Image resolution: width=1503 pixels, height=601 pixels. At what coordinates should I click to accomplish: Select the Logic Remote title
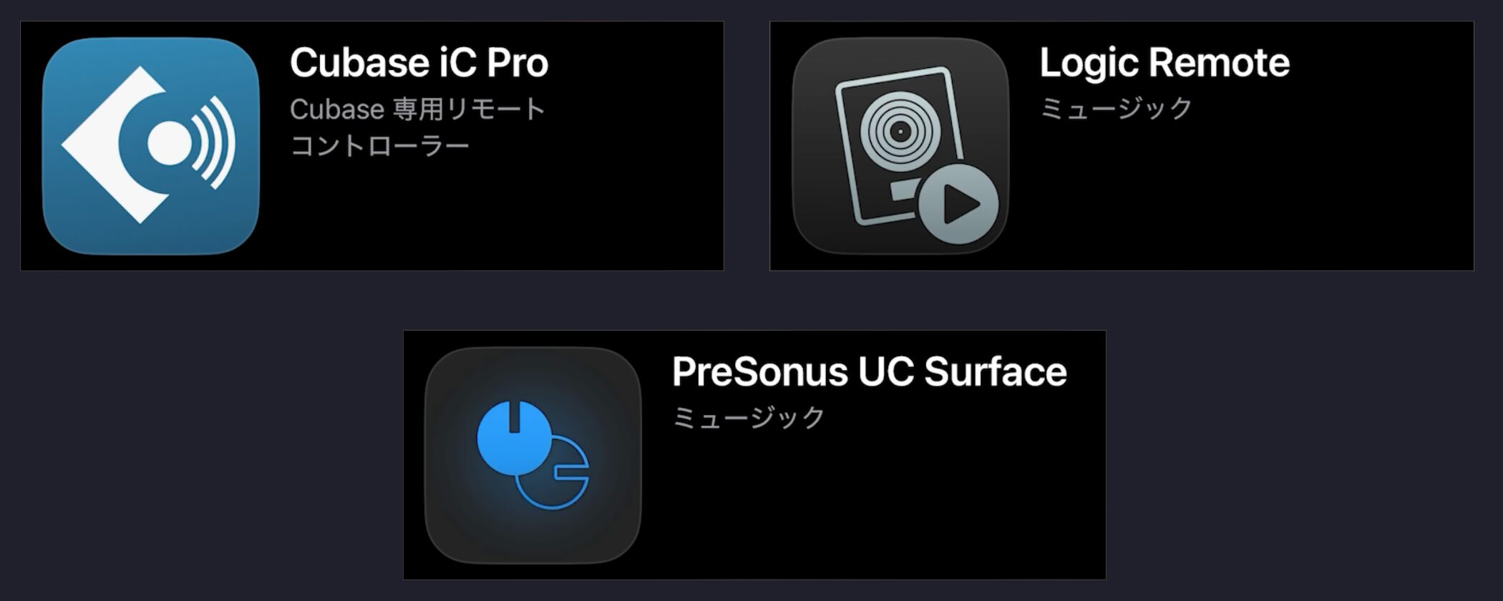tap(1164, 63)
